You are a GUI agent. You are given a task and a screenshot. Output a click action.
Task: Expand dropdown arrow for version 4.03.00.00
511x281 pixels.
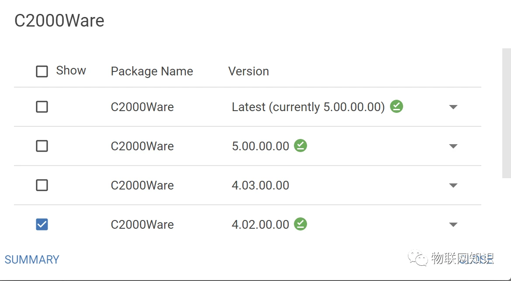pos(453,186)
